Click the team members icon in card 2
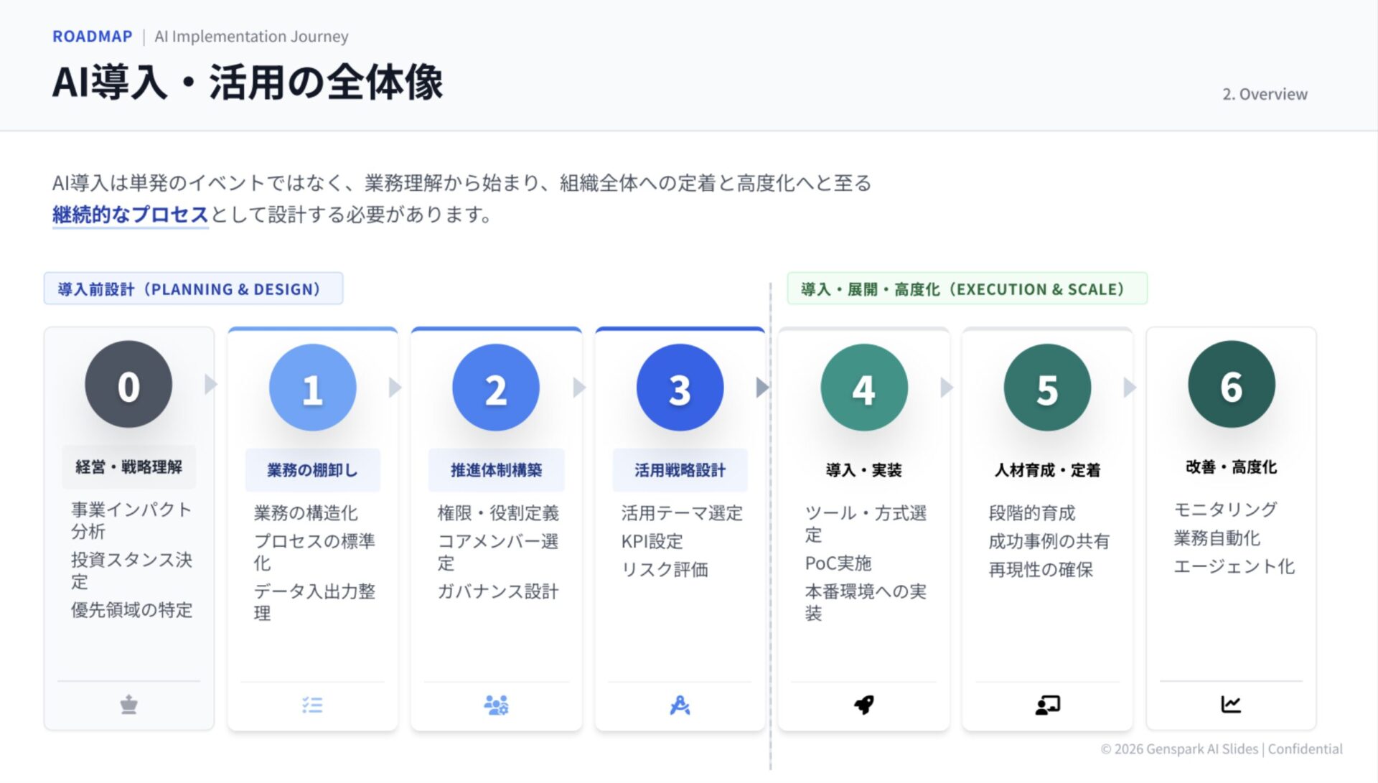The image size is (1378, 783). [496, 705]
